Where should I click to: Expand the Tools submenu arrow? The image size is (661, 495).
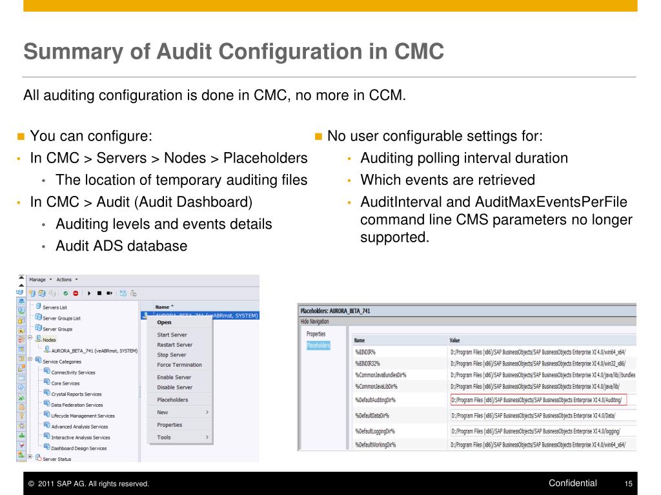(207, 438)
